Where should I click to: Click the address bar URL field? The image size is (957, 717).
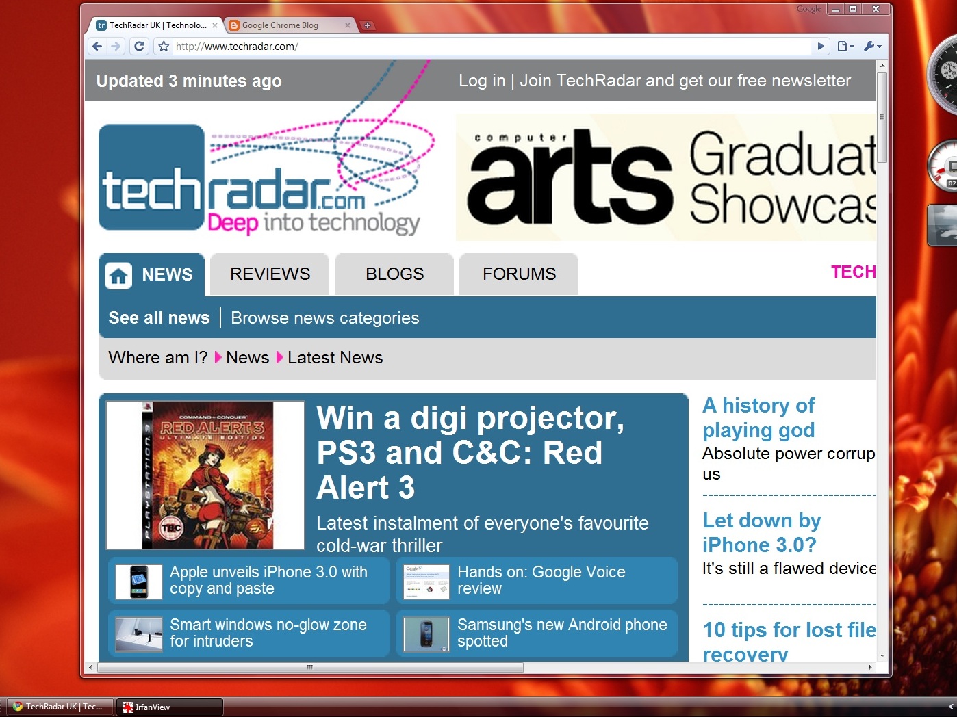point(492,47)
